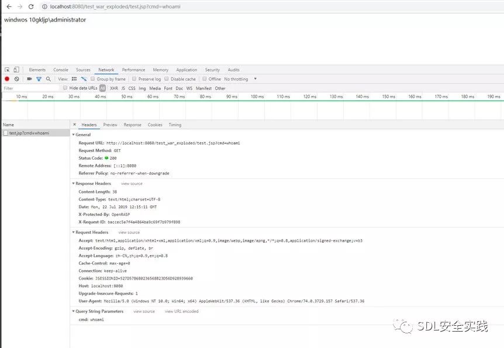Select the inspect element cursor icon

(6, 70)
